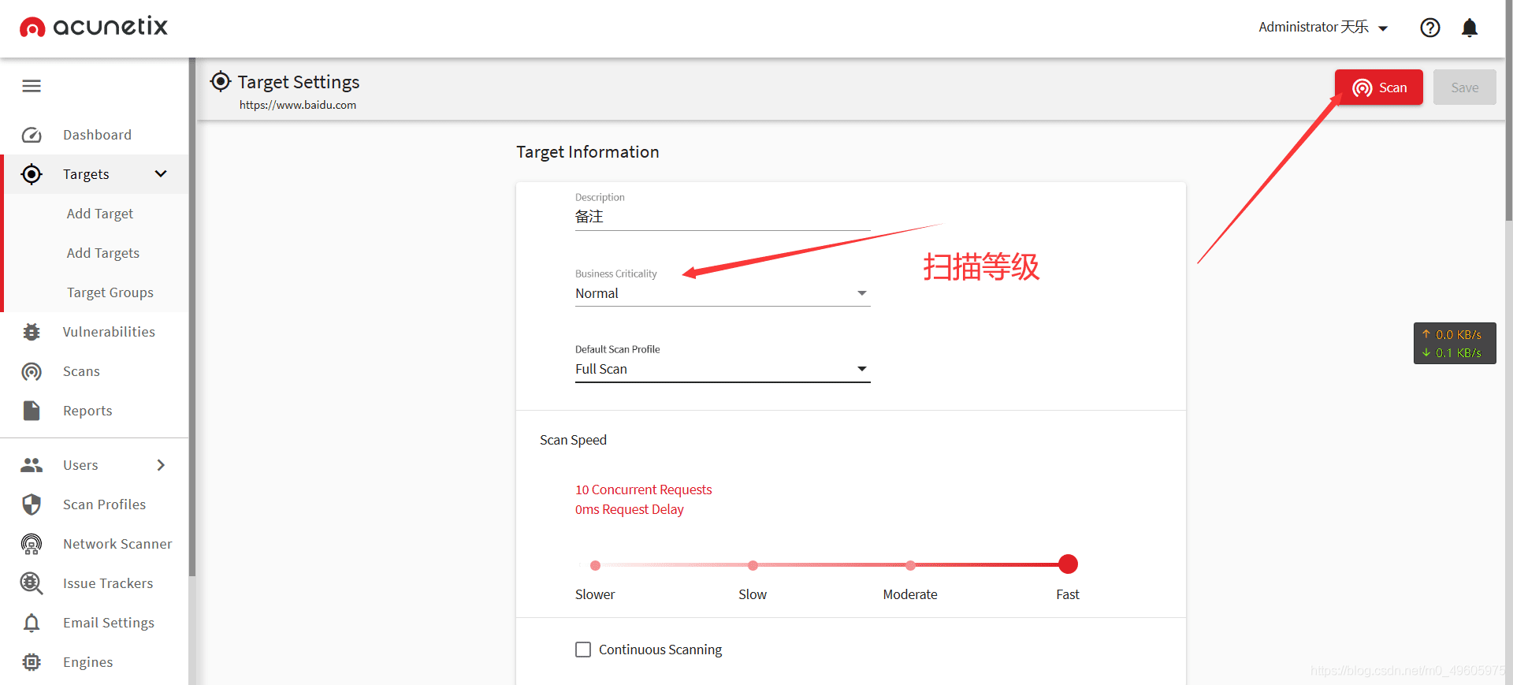Open the notifications bell icon
1513x685 pixels.
[x=1470, y=28]
